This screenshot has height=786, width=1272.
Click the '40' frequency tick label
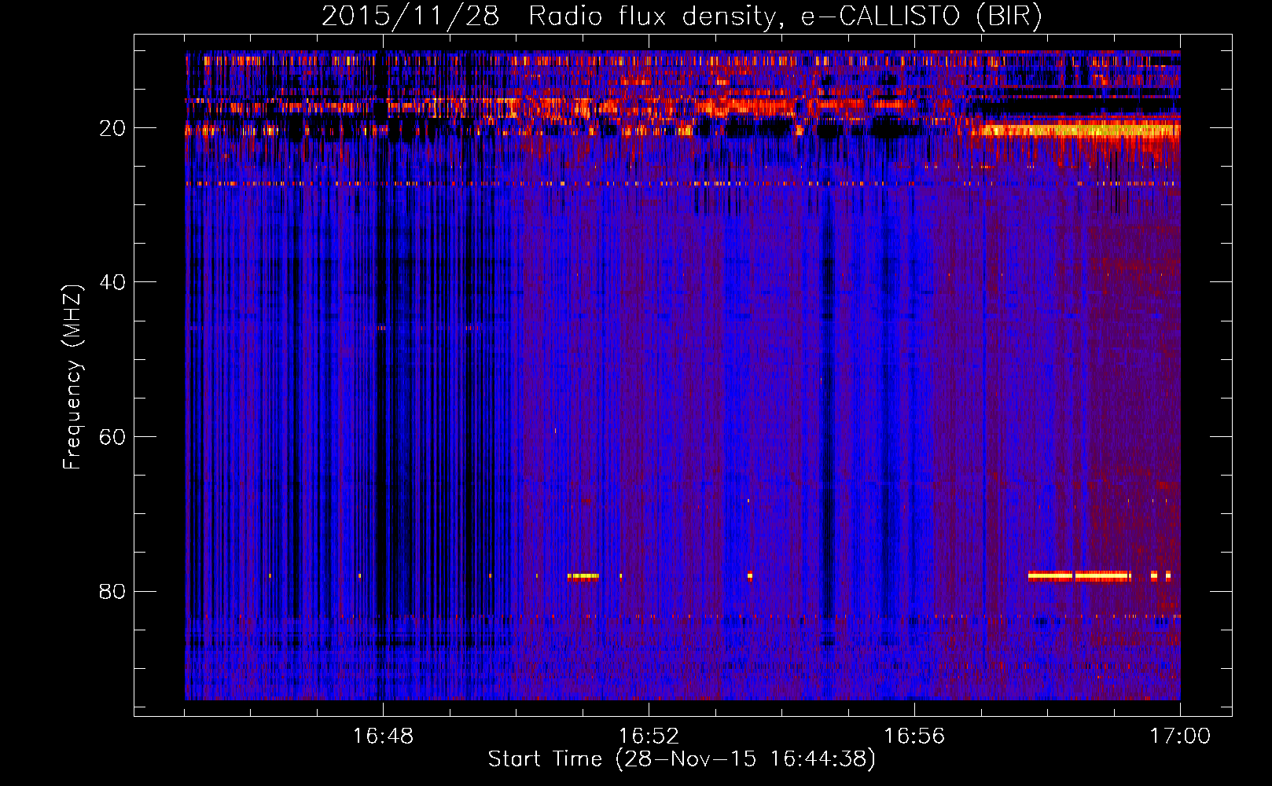[x=112, y=282]
